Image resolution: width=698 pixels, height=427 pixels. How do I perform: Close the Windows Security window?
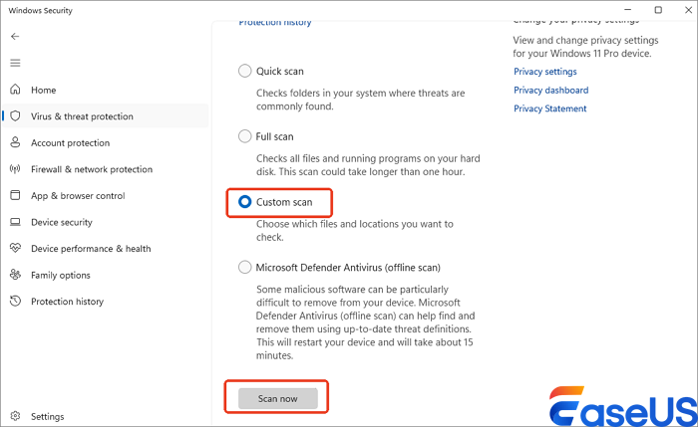[688, 10]
